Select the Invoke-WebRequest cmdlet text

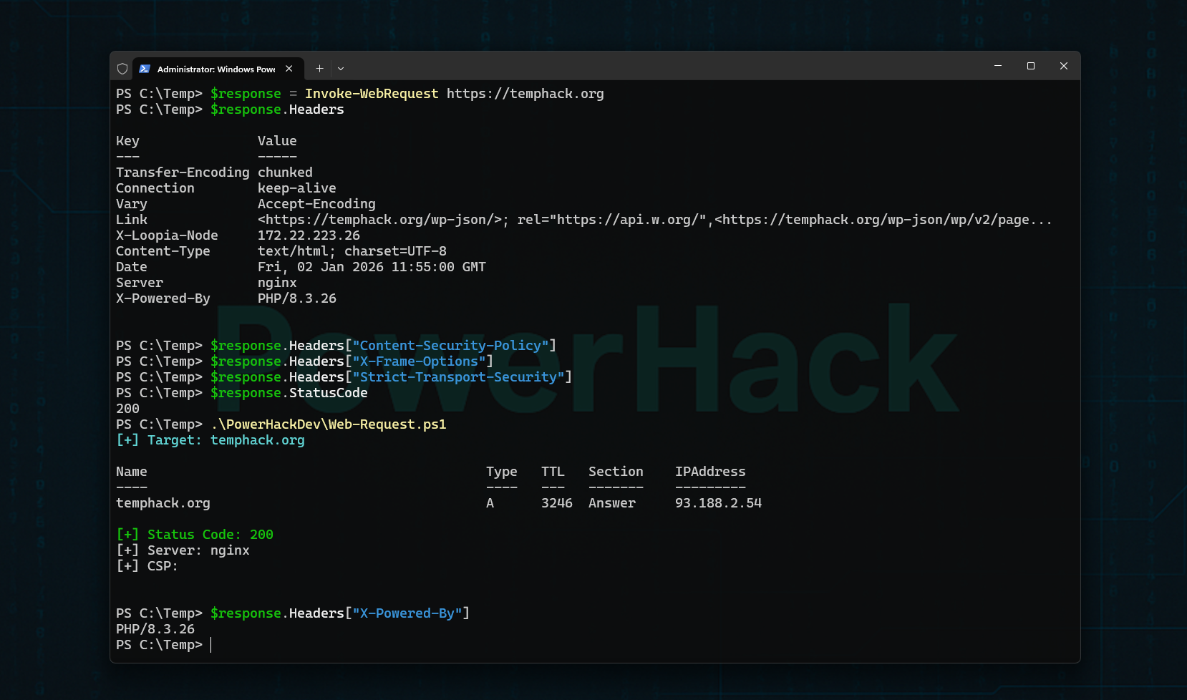(x=372, y=93)
